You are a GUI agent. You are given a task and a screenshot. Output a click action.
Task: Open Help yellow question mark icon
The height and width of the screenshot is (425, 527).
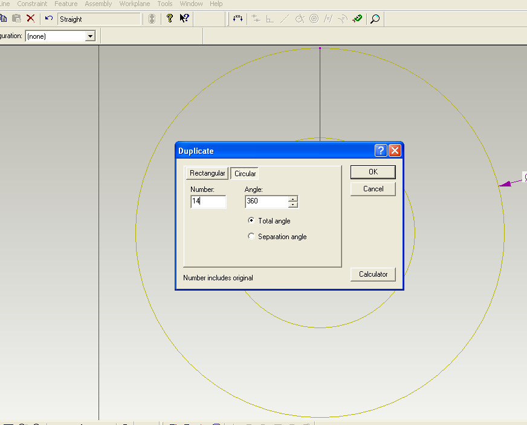coord(170,18)
